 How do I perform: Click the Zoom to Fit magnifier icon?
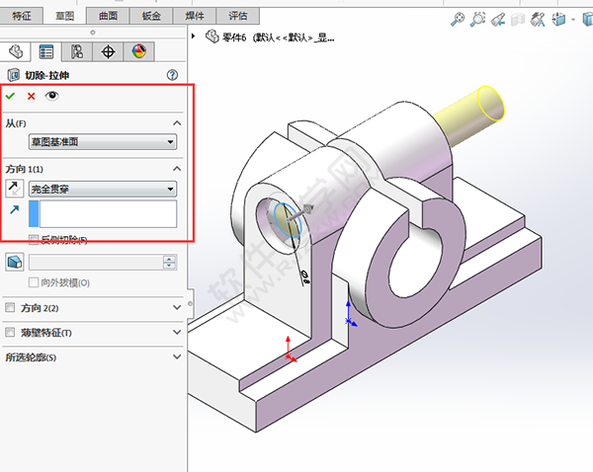click(x=458, y=19)
